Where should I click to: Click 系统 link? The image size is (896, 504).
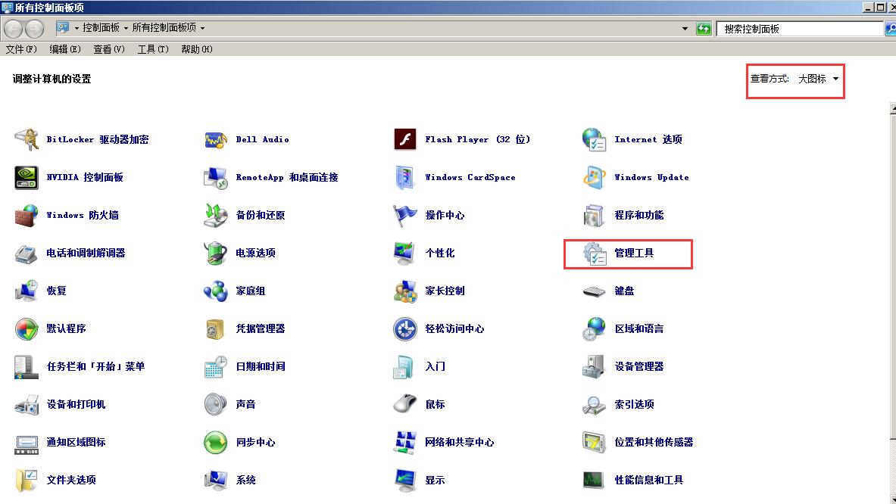245,480
